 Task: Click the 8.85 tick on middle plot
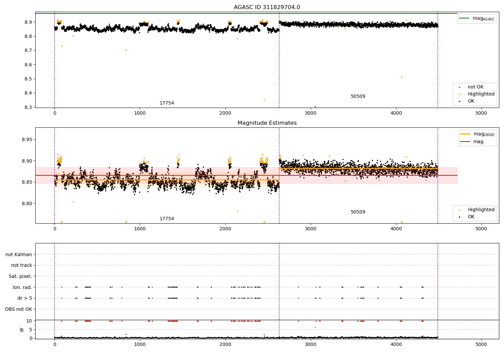[x=27, y=182]
